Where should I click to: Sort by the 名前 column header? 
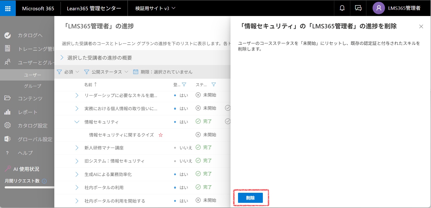(90, 84)
